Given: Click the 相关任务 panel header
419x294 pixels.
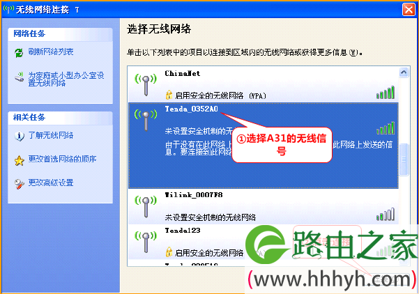Looking at the screenshot, I should pyautogui.click(x=61, y=118).
